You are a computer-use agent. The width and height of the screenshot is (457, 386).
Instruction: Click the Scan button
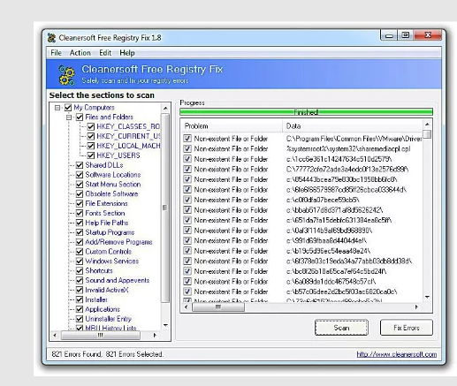pyautogui.click(x=341, y=328)
